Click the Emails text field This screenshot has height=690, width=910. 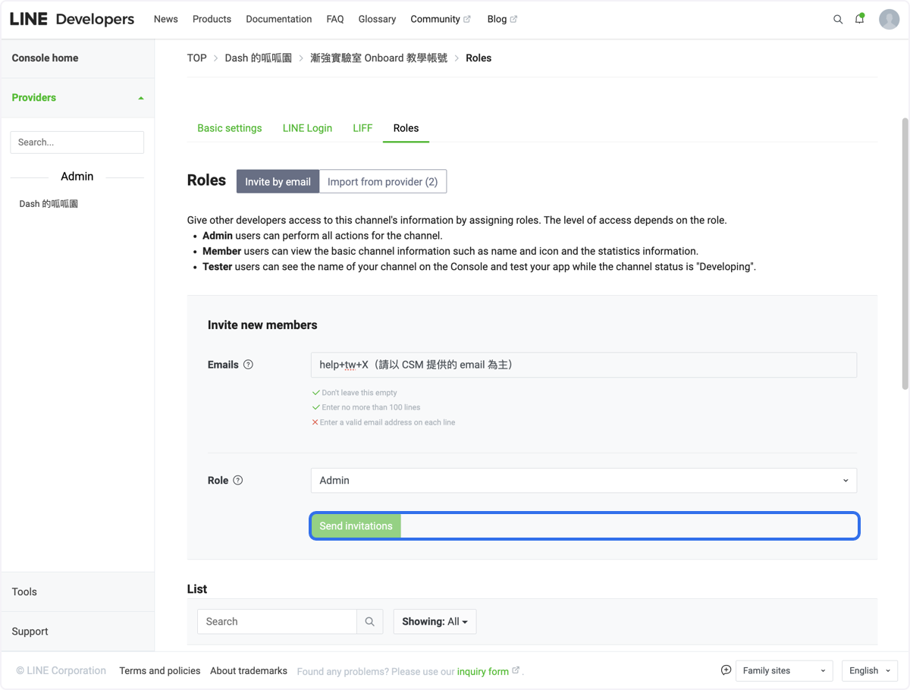pos(584,365)
